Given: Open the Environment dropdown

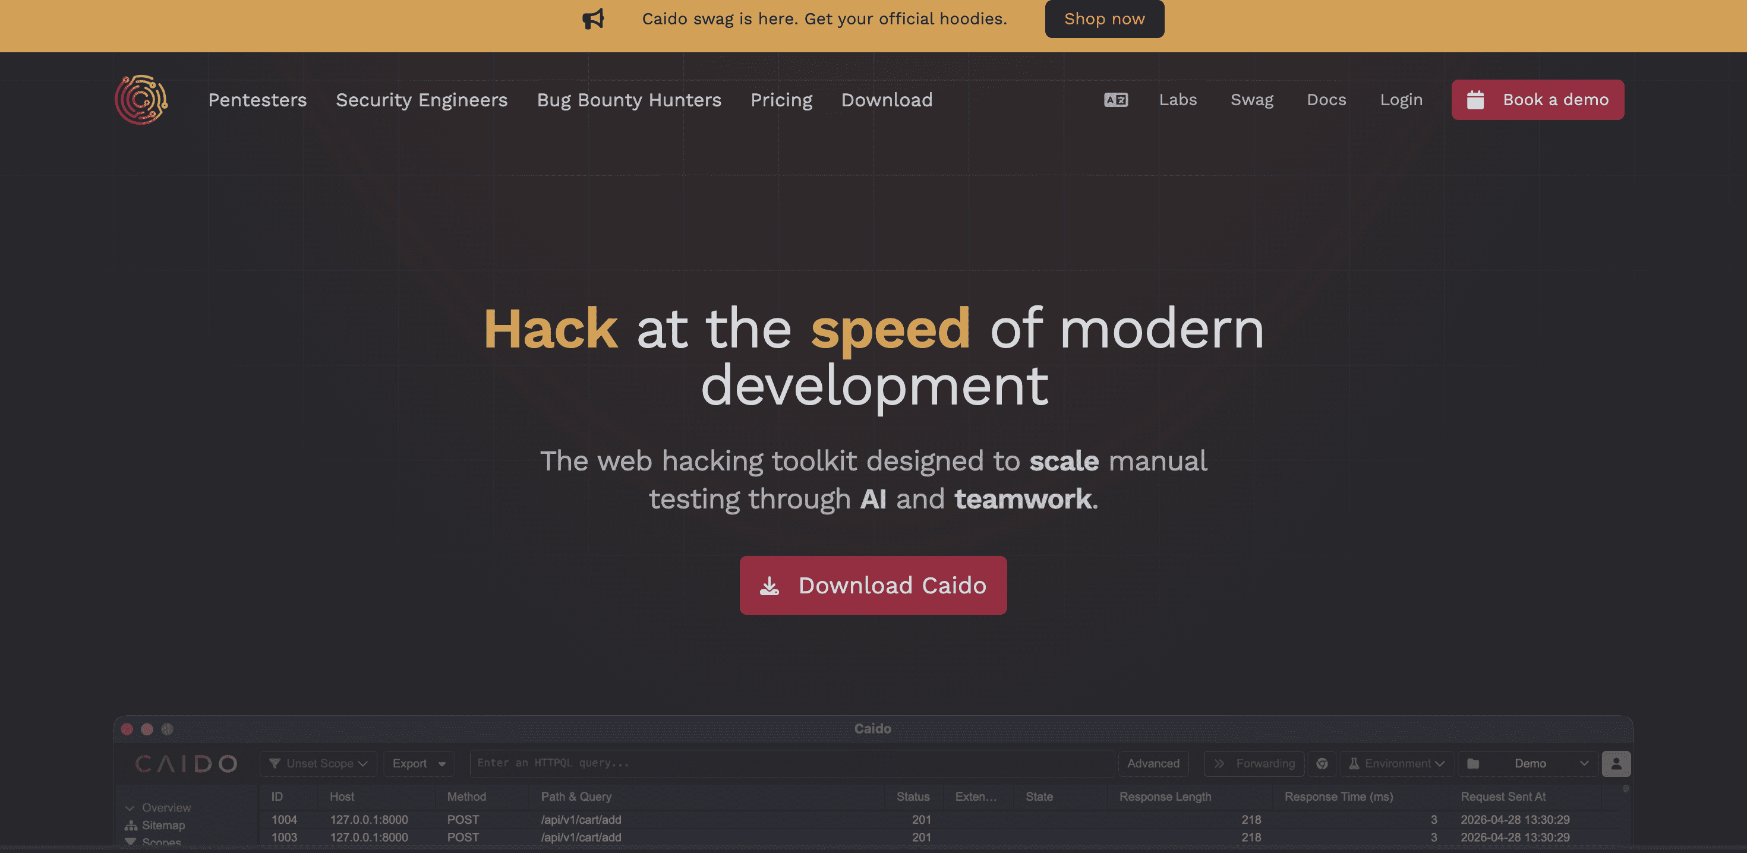Looking at the screenshot, I should 1396,763.
